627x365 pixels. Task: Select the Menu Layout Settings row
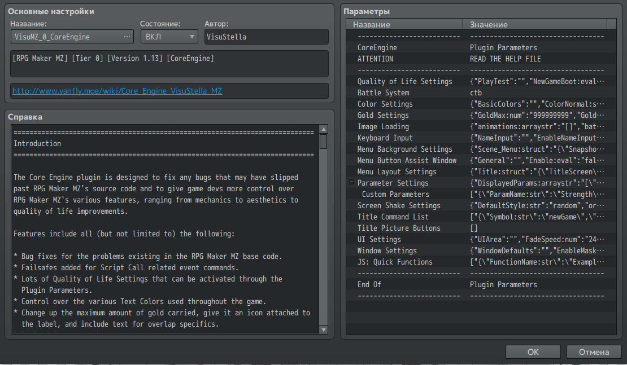[x=481, y=171]
